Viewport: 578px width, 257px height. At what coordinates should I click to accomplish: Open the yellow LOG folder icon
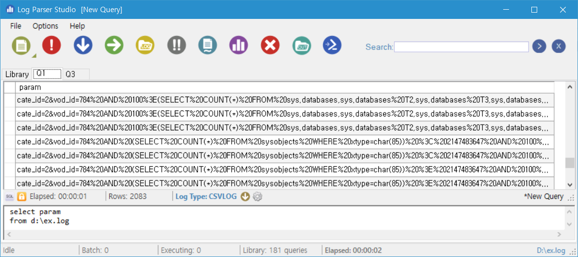coord(145,45)
